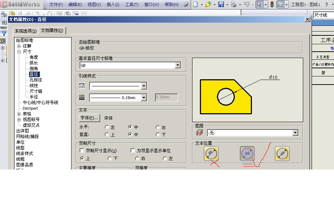Viewport: 334px width, 207px height.
Task: Click the Options checklist icon
Action: click(x=280, y=4)
